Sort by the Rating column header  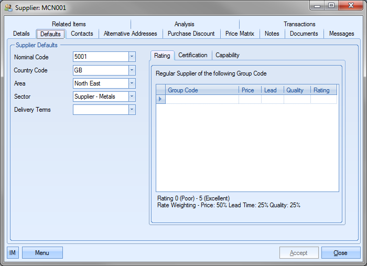(x=322, y=90)
